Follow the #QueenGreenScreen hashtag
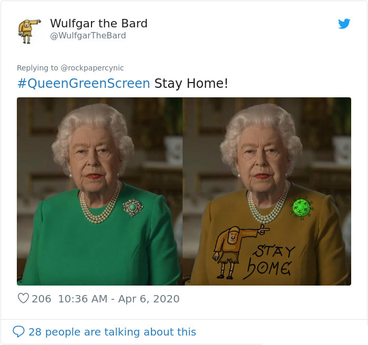Image resolution: width=368 pixels, height=345 pixels. click(x=84, y=84)
